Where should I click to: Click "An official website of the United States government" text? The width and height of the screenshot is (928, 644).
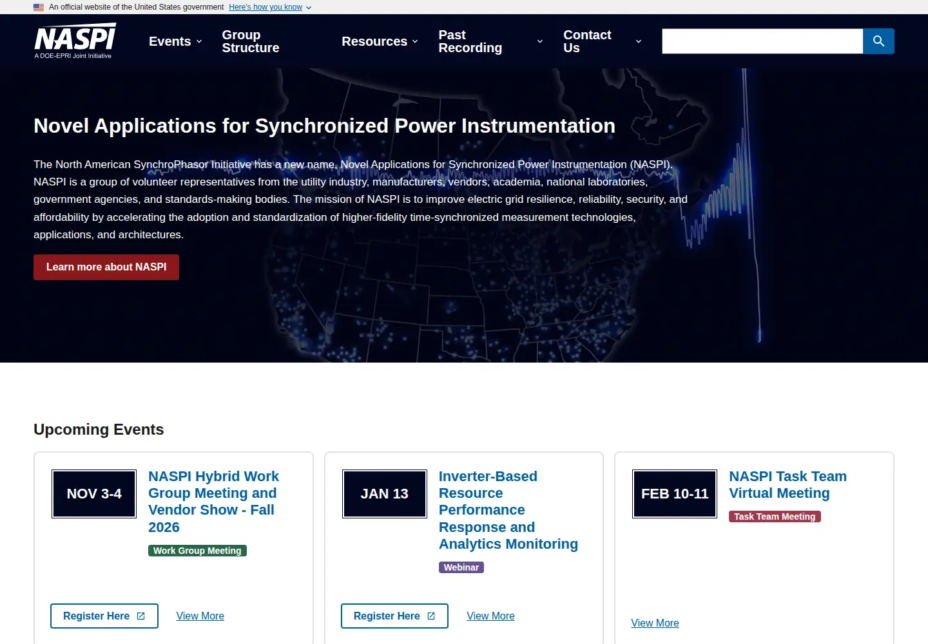point(137,7)
